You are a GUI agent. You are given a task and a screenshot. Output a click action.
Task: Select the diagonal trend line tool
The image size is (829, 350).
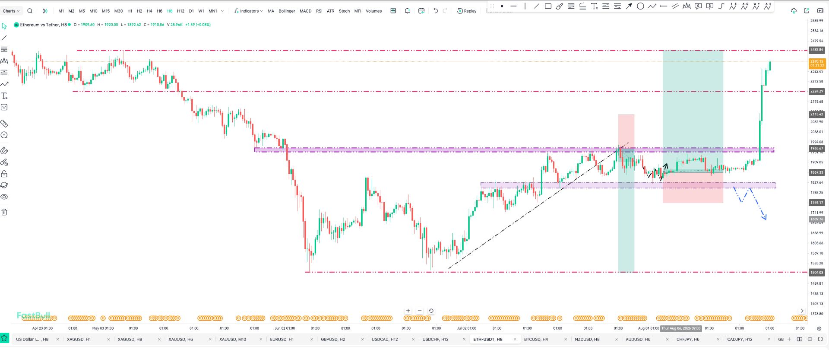click(536, 6)
